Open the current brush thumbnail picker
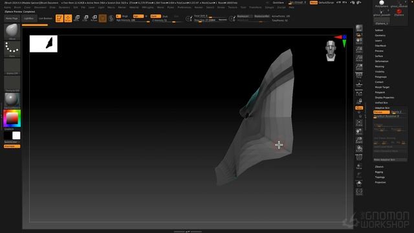414x233 pixels. pos(12,32)
